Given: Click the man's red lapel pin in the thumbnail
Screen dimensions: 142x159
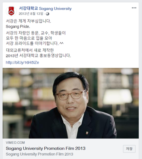Looking at the screenshot, I should point(87,133).
